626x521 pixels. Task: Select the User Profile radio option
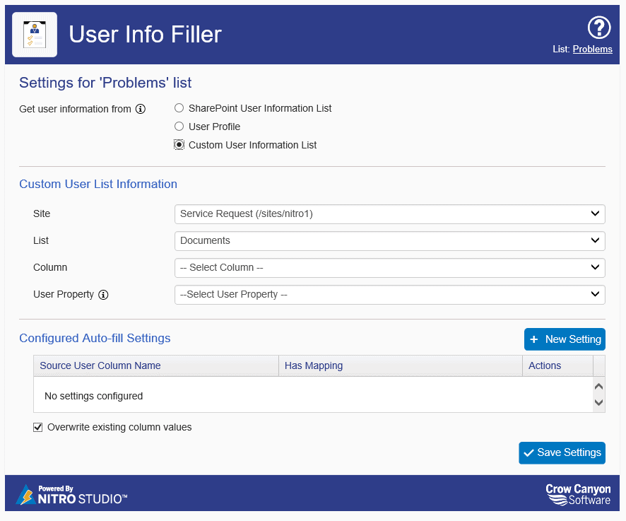[x=179, y=127]
